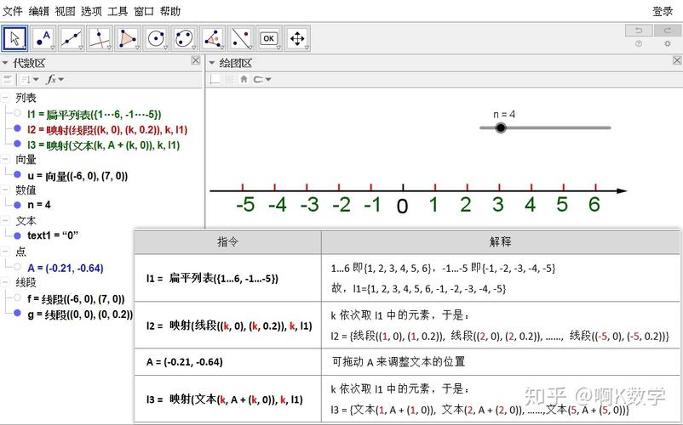Image resolution: width=683 pixels, height=425 pixels.
Task: Select the Ellipse conic tool
Action: (x=184, y=39)
